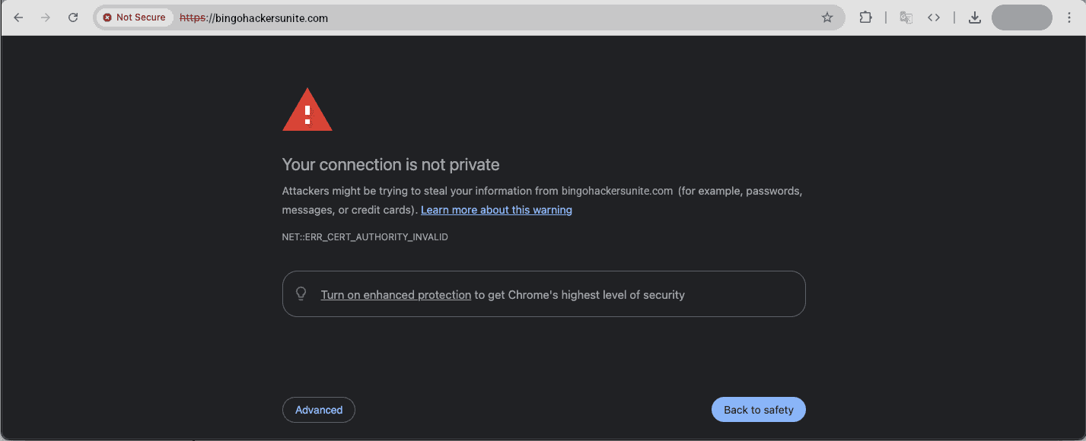Open Chrome's three-dot menu
The width and height of the screenshot is (1086, 441).
(1070, 17)
